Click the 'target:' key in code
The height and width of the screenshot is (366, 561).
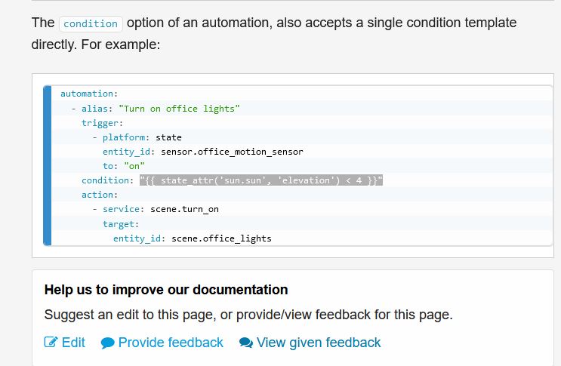(x=121, y=224)
